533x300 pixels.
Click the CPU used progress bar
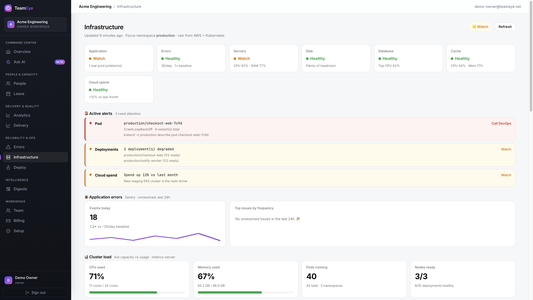pyautogui.click(x=137, y=293)
